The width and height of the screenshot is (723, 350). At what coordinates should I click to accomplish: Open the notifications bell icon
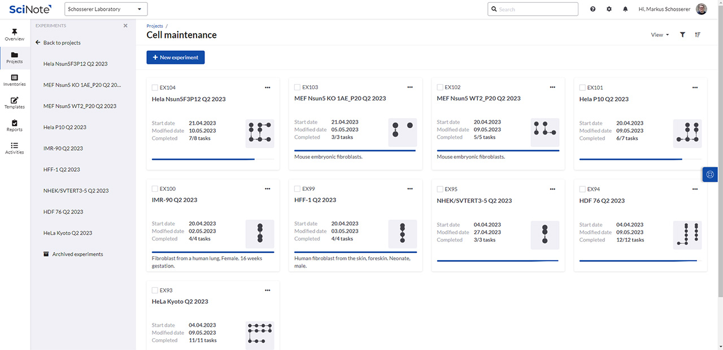[625, 9]
